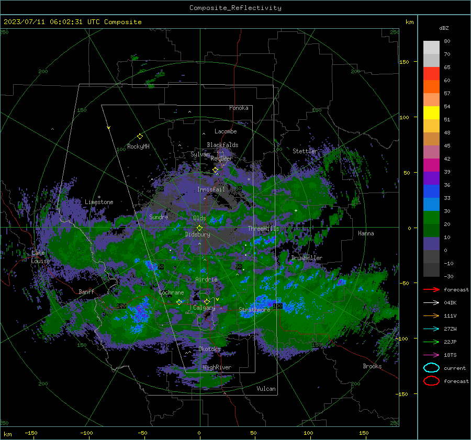
Task: Click the RockyMH label
Action: coord(138,146)
